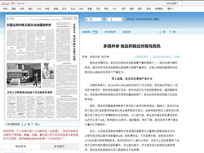Screen dimensions: 204x153
Task: Click the 数字报检索 link
Action: click(x=110, y=32)
